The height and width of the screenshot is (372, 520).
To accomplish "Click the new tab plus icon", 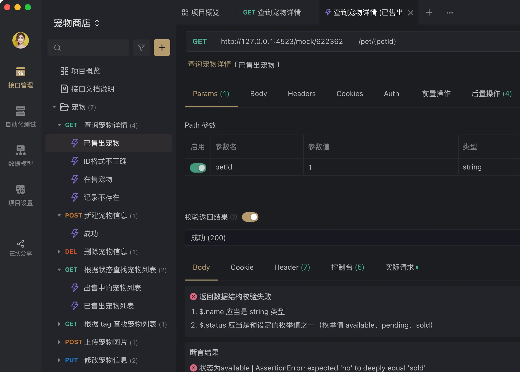I will [x=429, y=12].
